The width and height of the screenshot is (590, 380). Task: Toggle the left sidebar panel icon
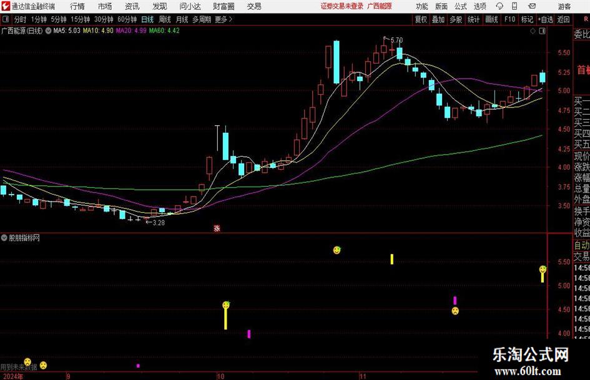pos(6,19)
